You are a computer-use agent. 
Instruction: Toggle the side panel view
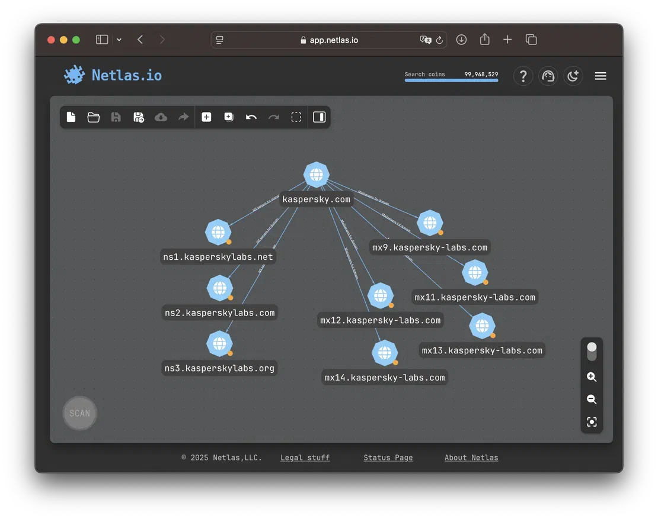(x=320, y=117)
